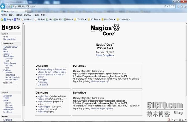
Task: Click the search magnifier icon in address bar
Action: click(x=165, y=6)
